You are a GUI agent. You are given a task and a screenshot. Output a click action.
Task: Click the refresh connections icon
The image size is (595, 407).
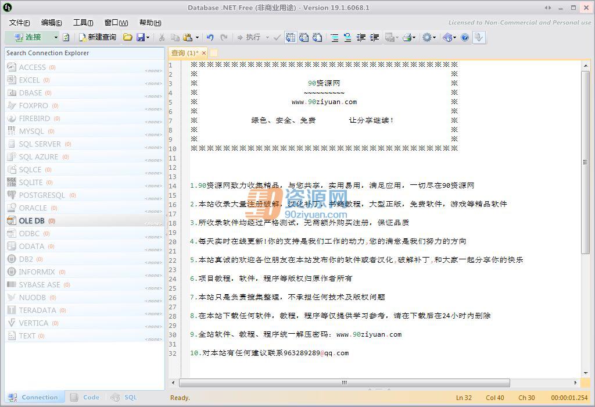(66, 37)
